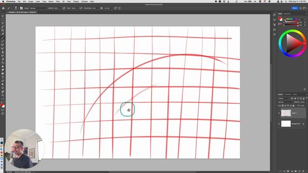The image size is (308, 173).
Task: Select the Horizontal Type tool
Action: tap(3, 77)
